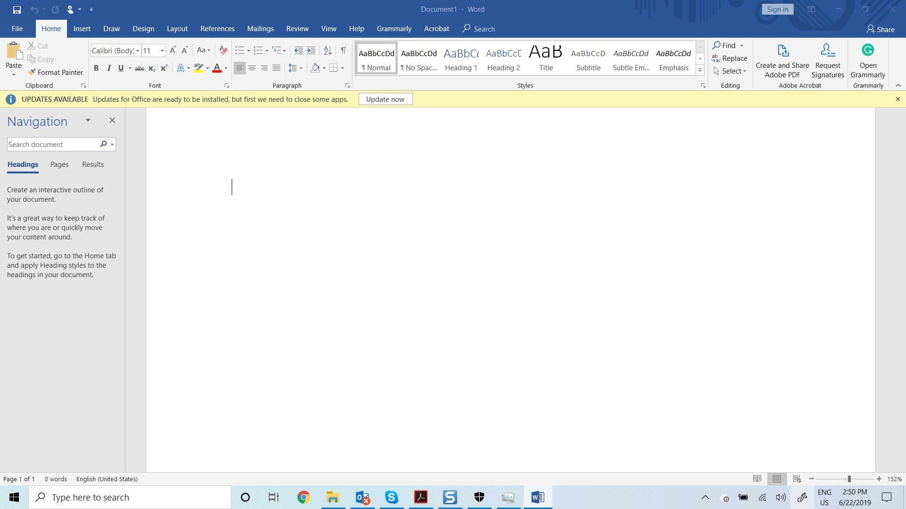This screenshot has width=906, height=509.
Task: Click the Paste clipboard icon
Action: (x=14, y=51)
